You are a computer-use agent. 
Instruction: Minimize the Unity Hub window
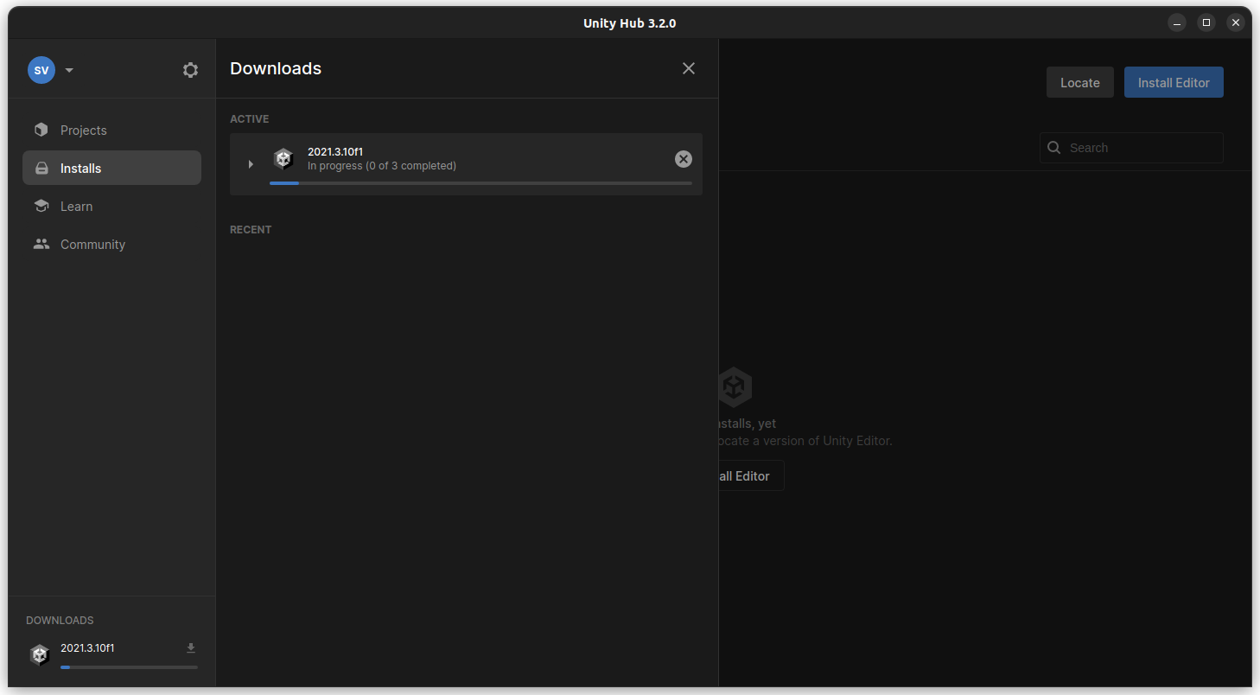tap(1177, 22)
